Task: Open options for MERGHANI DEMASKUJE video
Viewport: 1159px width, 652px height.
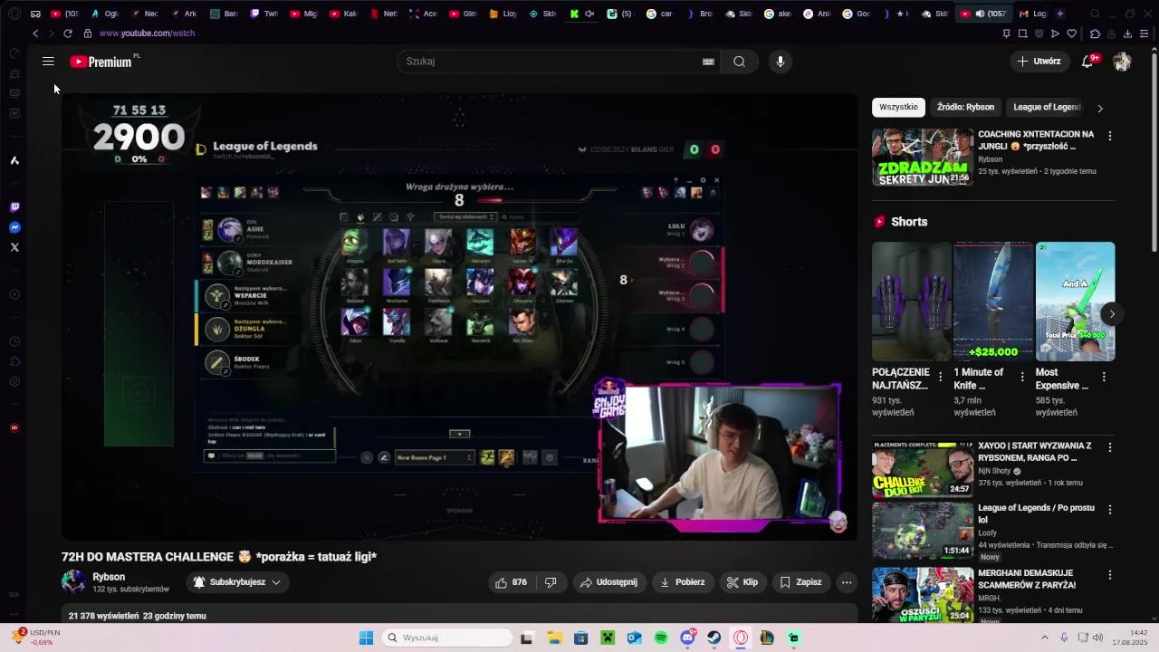Action: [1110, 574]
